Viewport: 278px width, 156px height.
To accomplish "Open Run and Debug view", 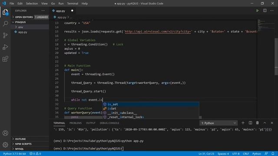I will click(x=5, y=47).
